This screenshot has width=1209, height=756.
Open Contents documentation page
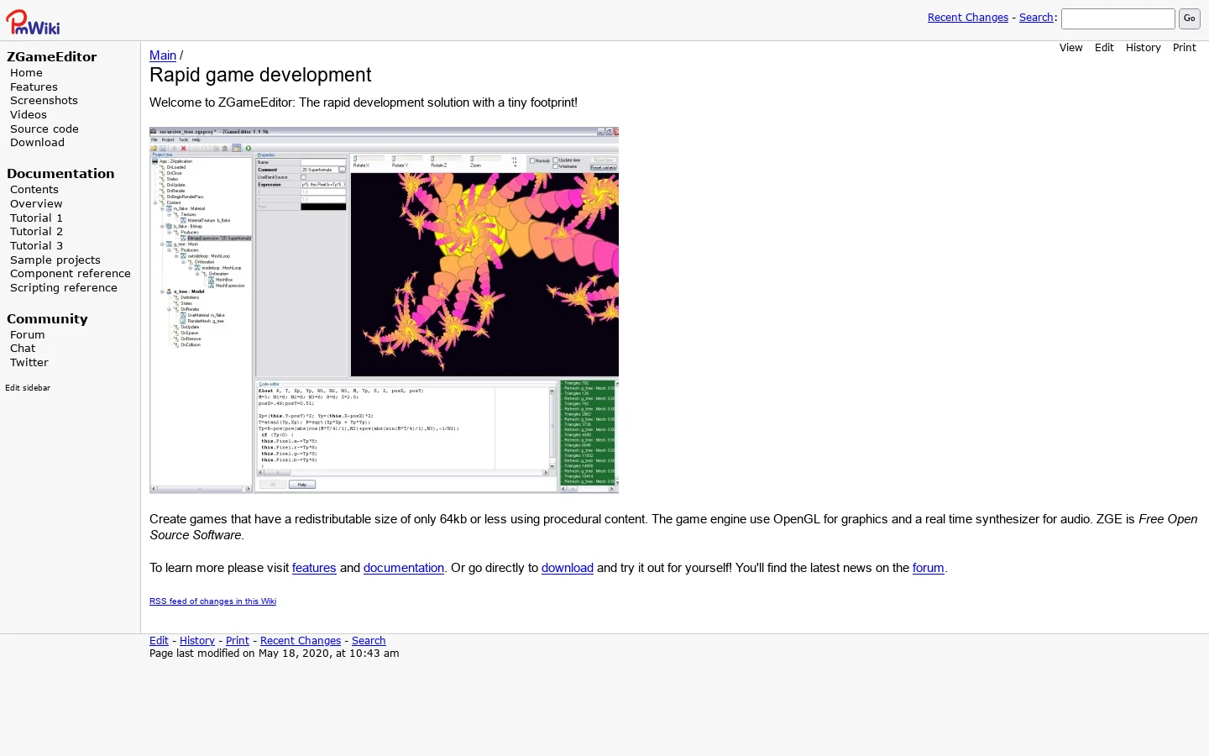[34, 190]
